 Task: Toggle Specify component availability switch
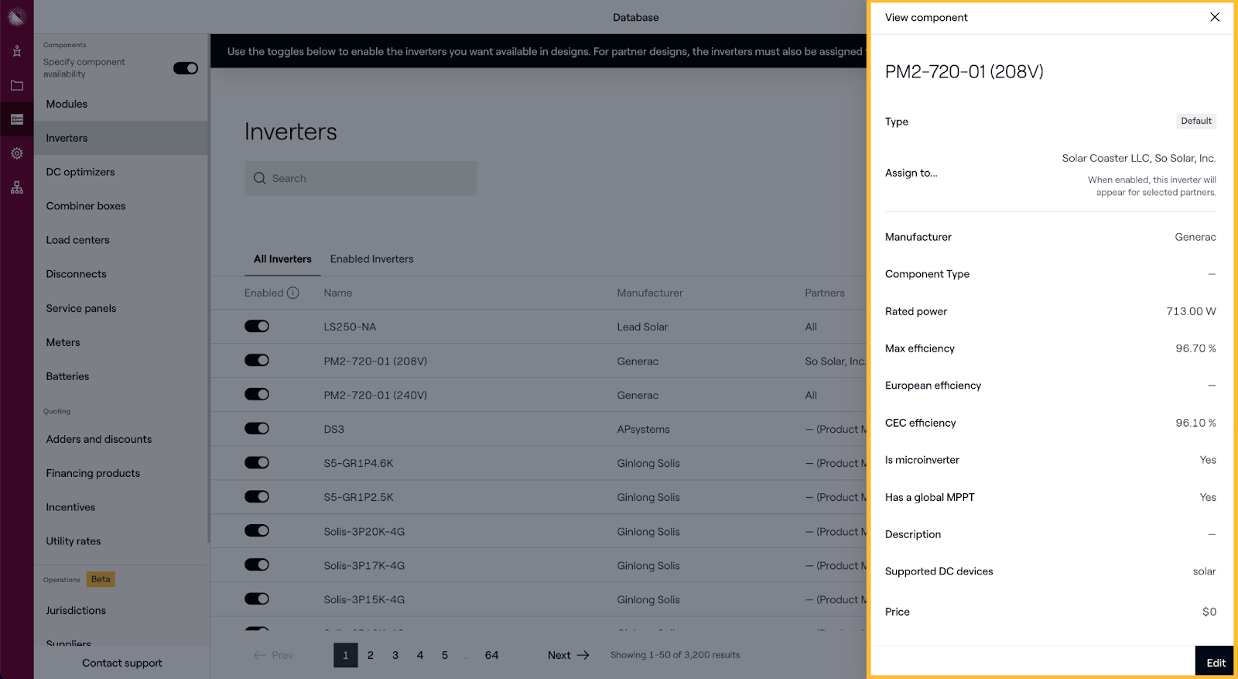pos(186,68)
